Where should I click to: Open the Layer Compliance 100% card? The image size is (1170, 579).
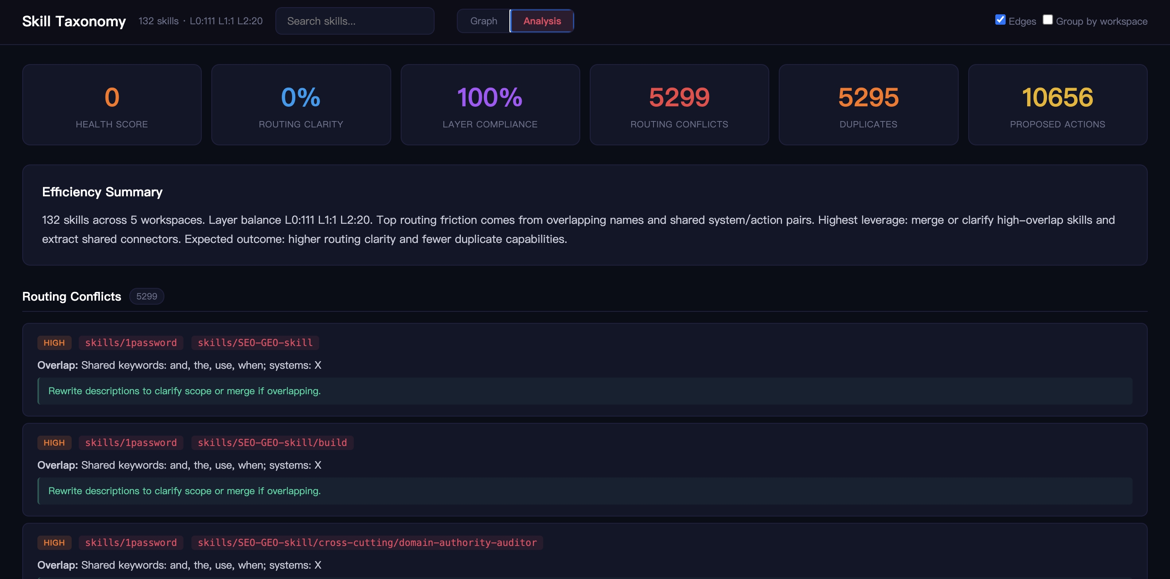tap(489, 104)
